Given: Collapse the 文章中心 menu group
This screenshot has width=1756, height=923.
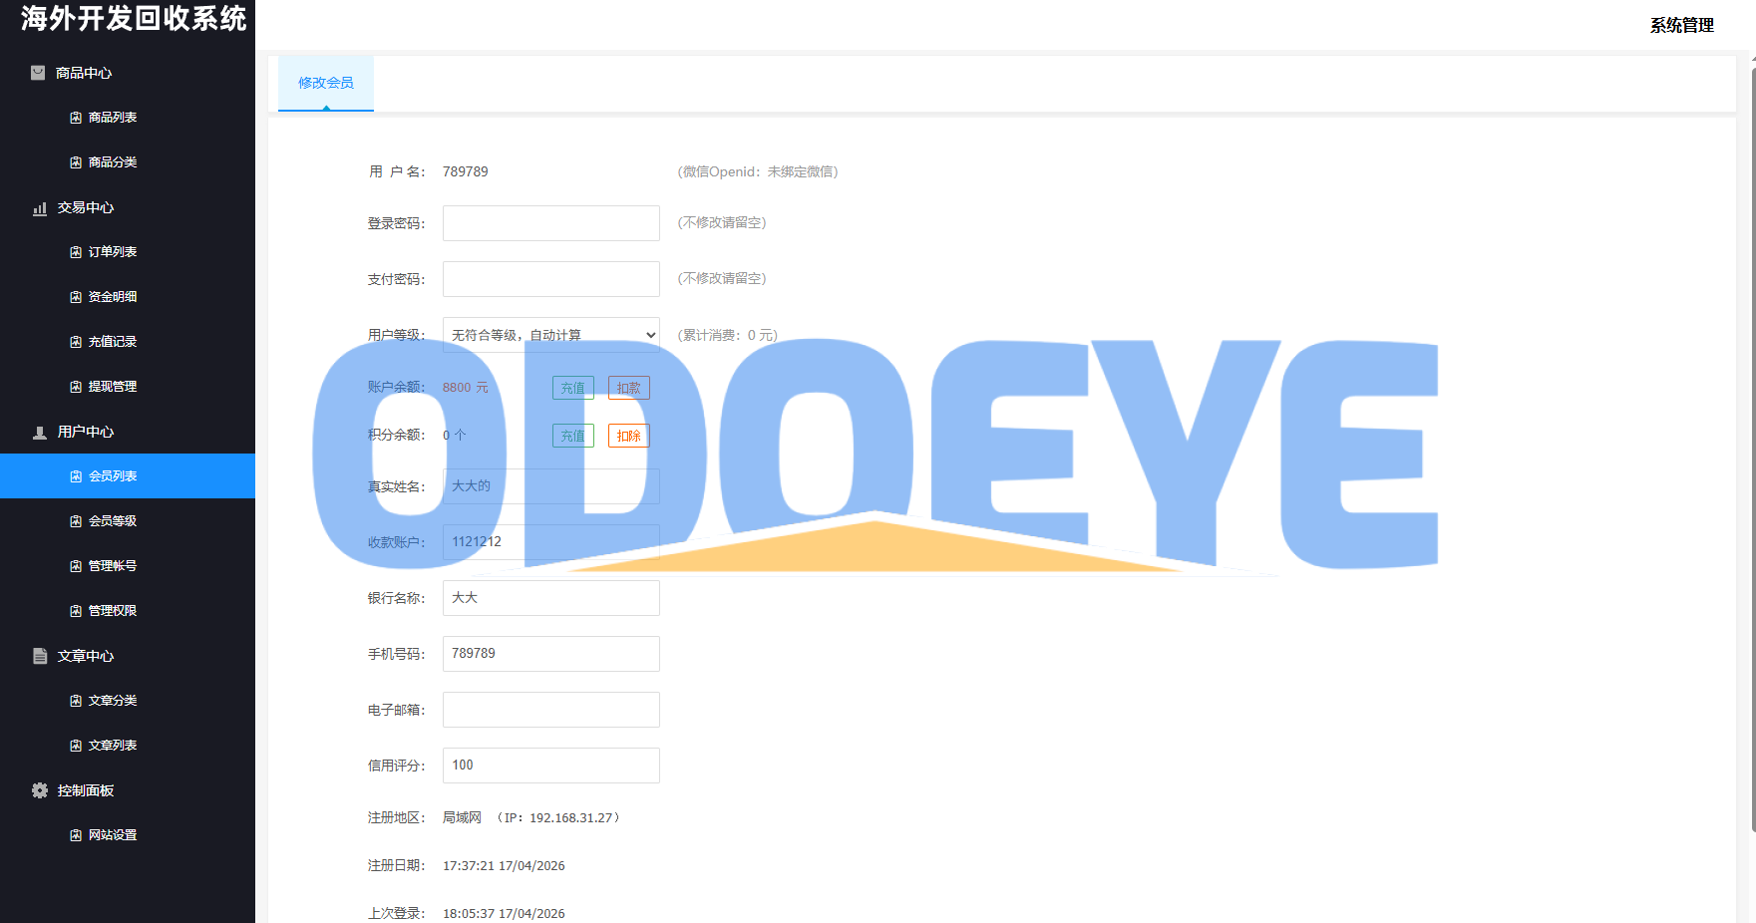Looking at the screenshot, I should (128, 656).
